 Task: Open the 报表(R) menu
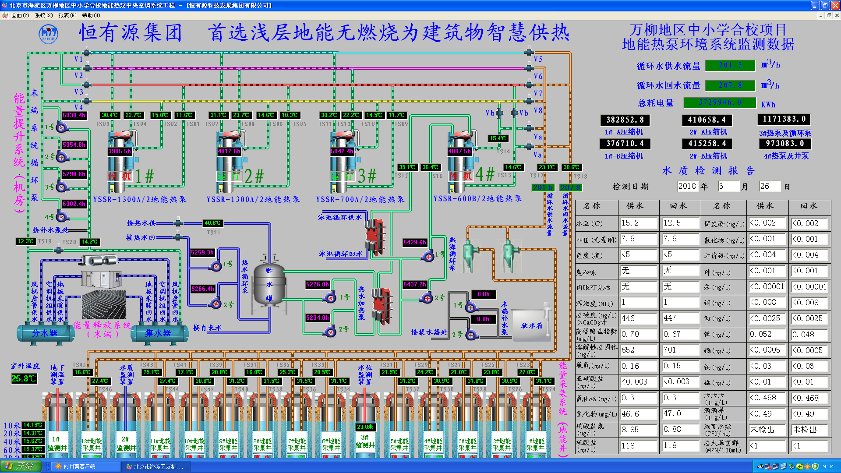pos(67,15)
